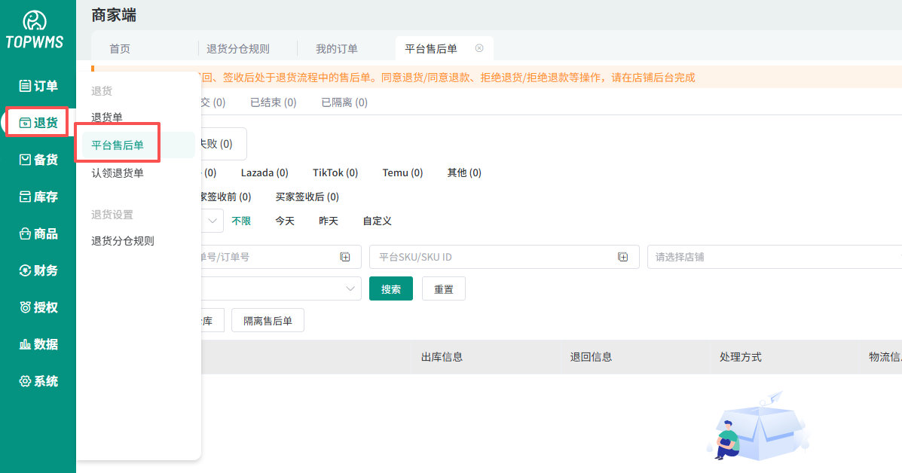
Task: Open the 订单 sidebar menu
Action: (38, 86)
